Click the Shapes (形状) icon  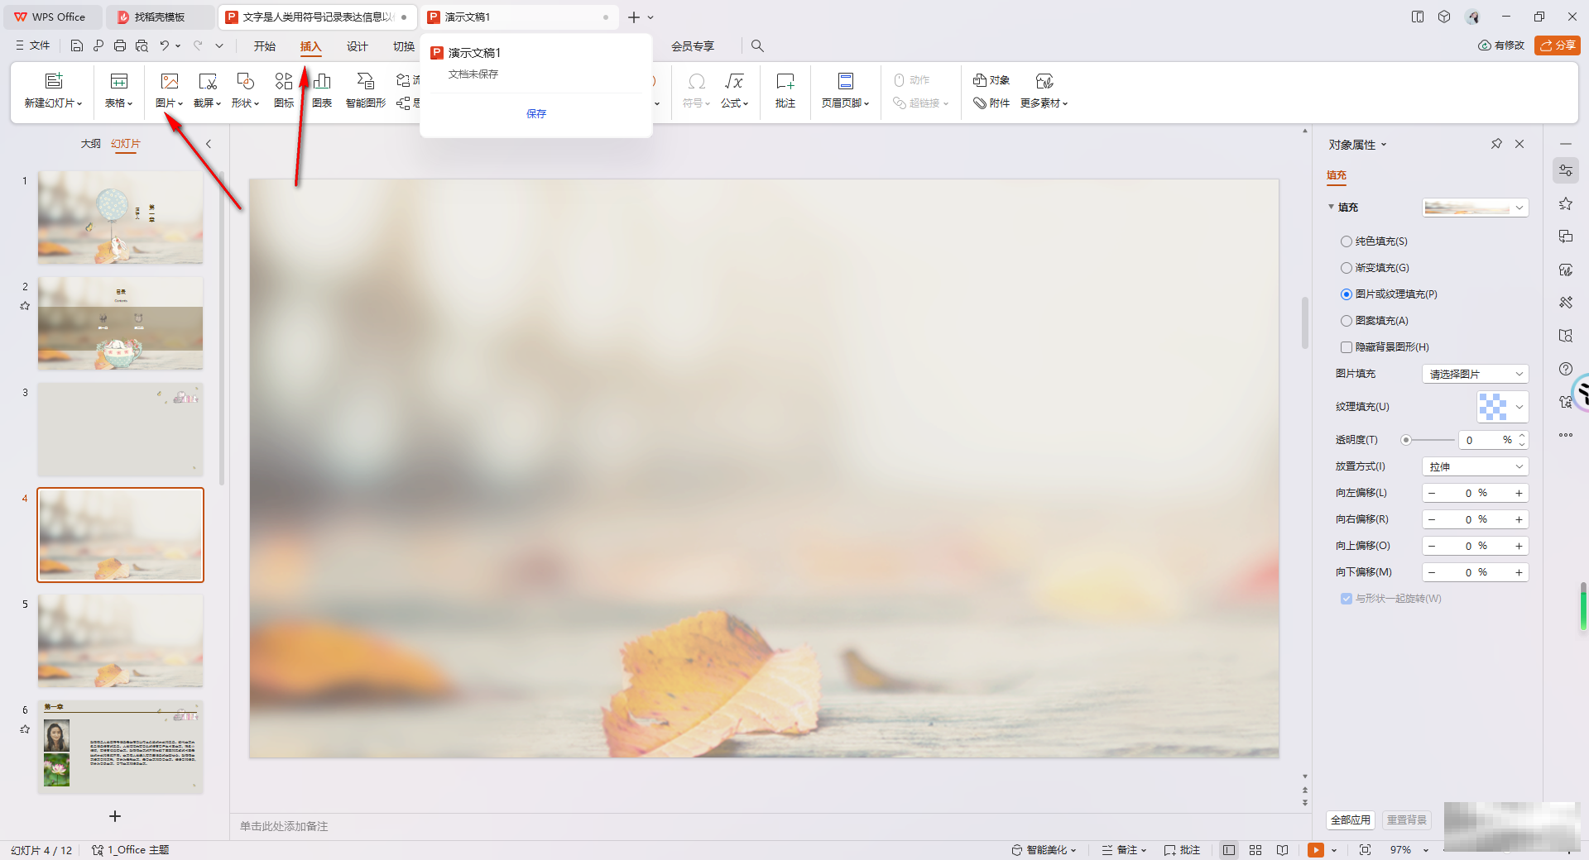point(246,81)
